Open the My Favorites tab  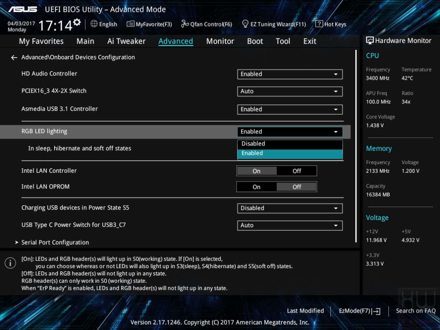click(x=41, y=41)
